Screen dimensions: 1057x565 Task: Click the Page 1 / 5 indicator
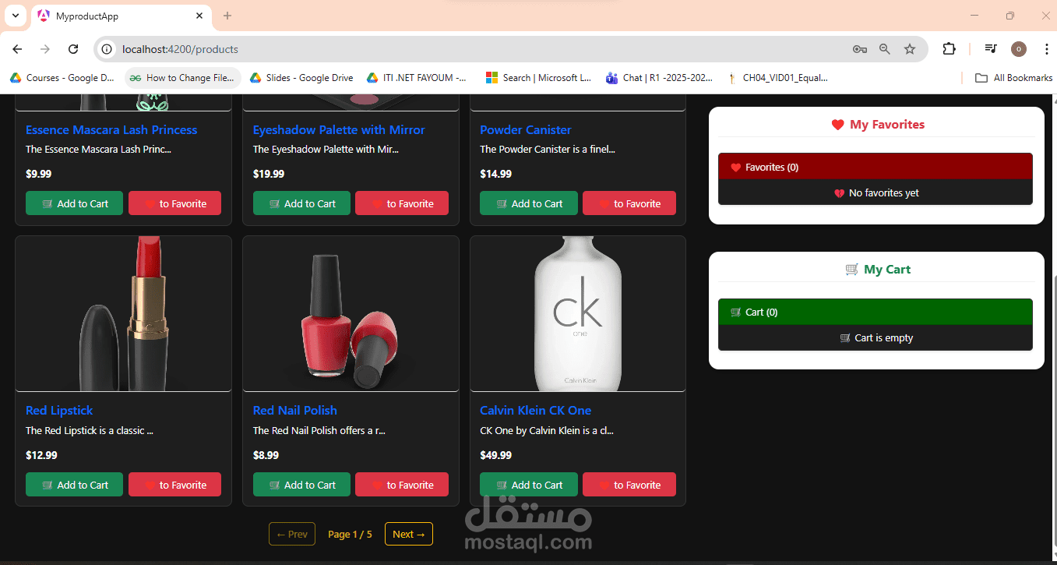point(350,534)
